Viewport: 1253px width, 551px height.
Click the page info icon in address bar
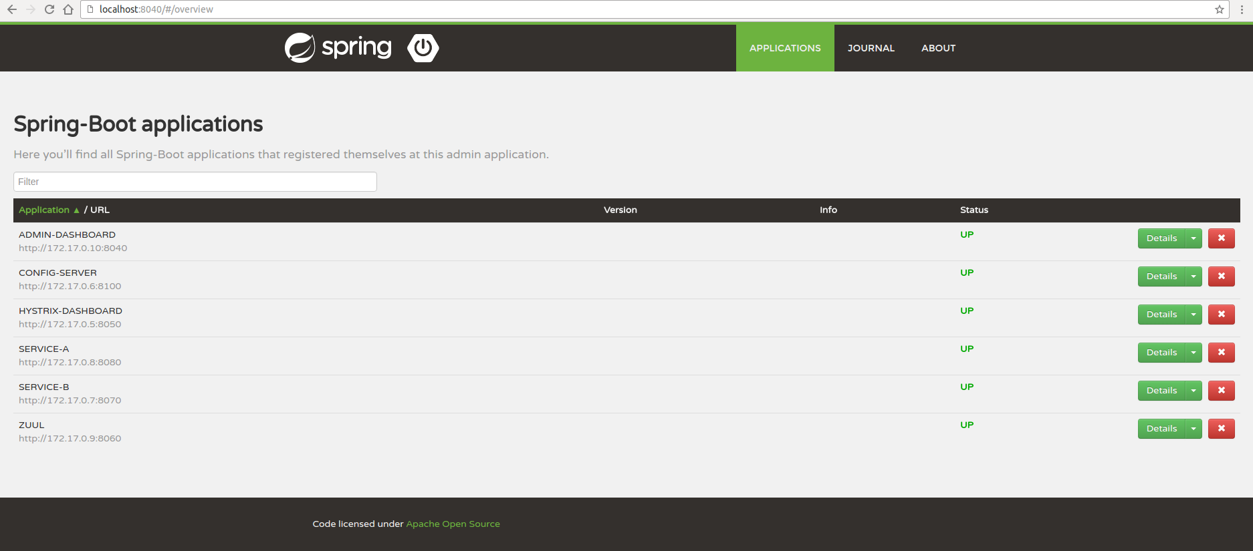(x=90, y=9)
